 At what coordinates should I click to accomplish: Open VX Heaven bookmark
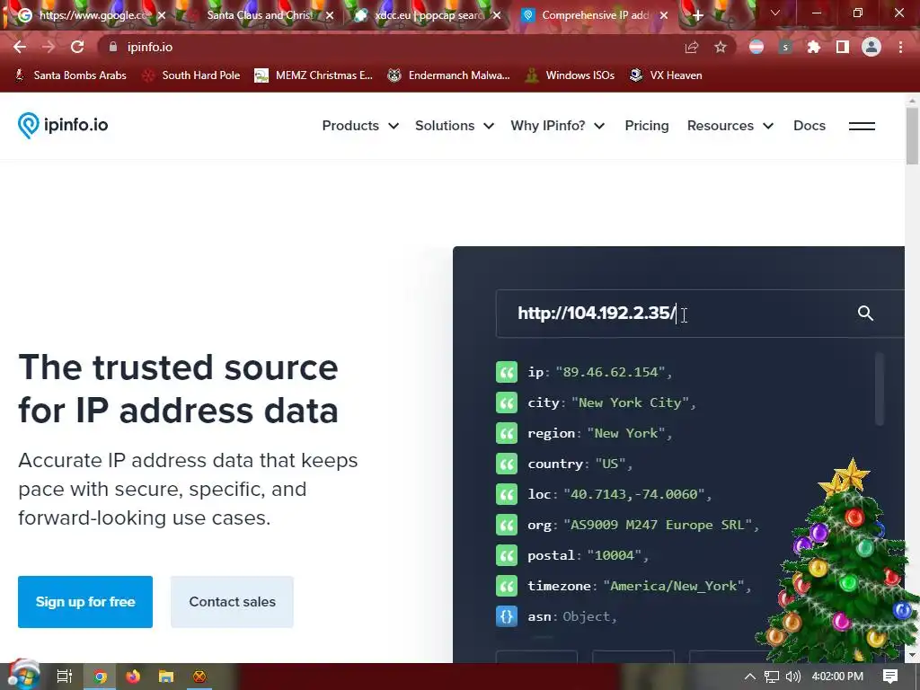point(666,75)
